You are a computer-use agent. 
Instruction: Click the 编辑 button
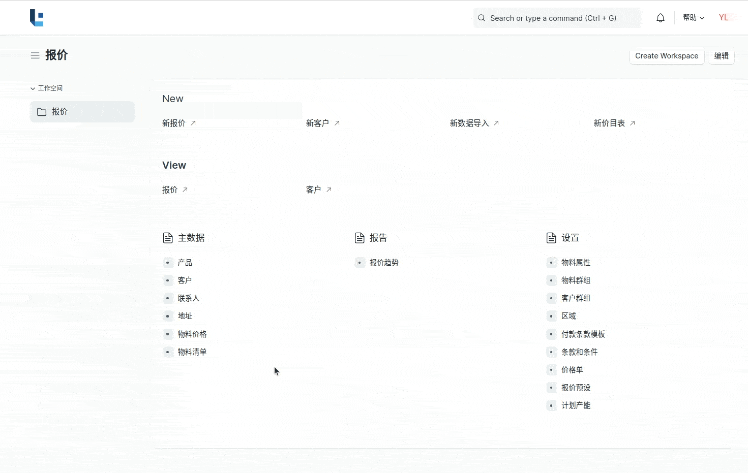721,56
